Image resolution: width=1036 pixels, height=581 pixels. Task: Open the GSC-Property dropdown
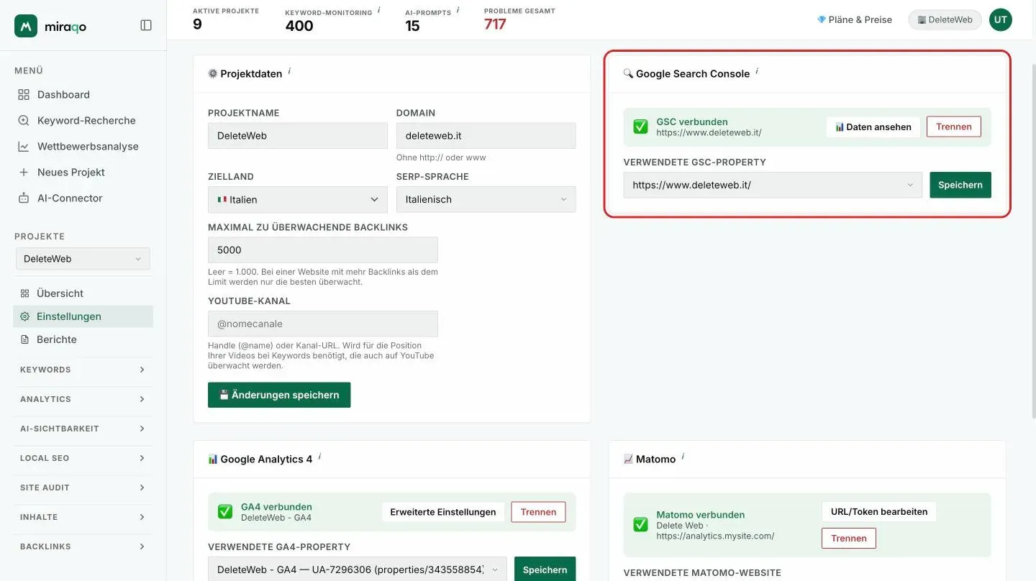click(773, 185)
